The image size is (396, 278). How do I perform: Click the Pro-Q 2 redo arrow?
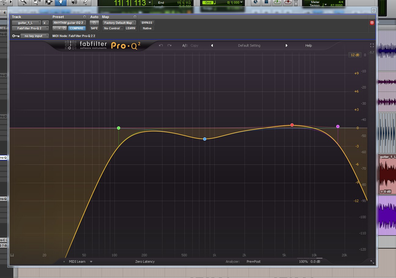coord(169,45)
